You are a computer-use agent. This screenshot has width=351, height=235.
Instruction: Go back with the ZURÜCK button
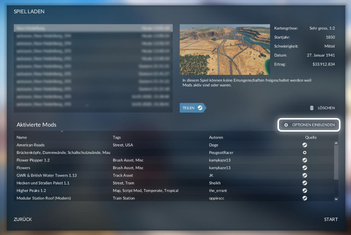click(x=23, y=219)
